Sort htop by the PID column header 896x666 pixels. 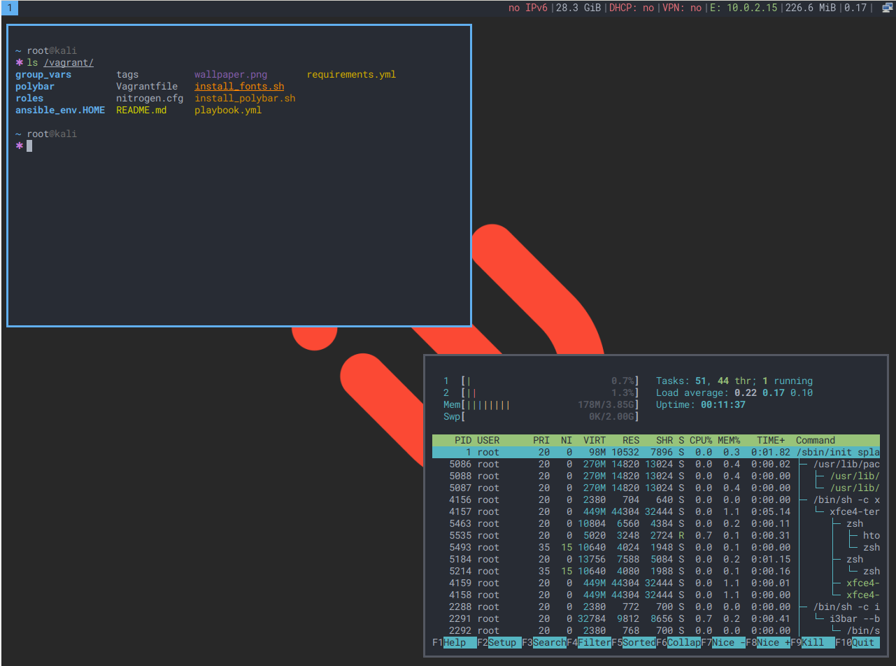click(463, 440)
